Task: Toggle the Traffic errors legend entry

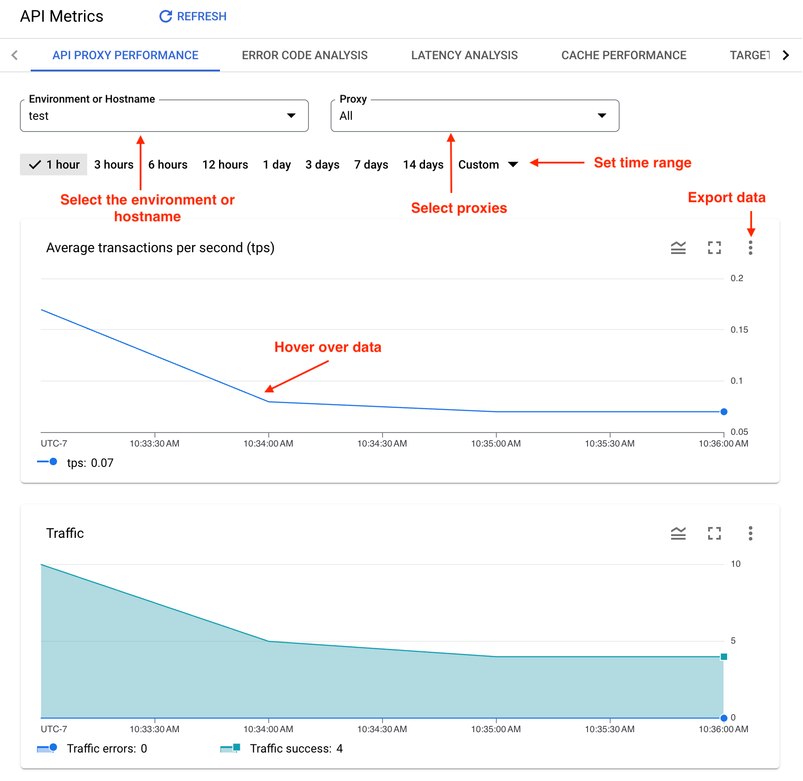Action: (93, 748)
